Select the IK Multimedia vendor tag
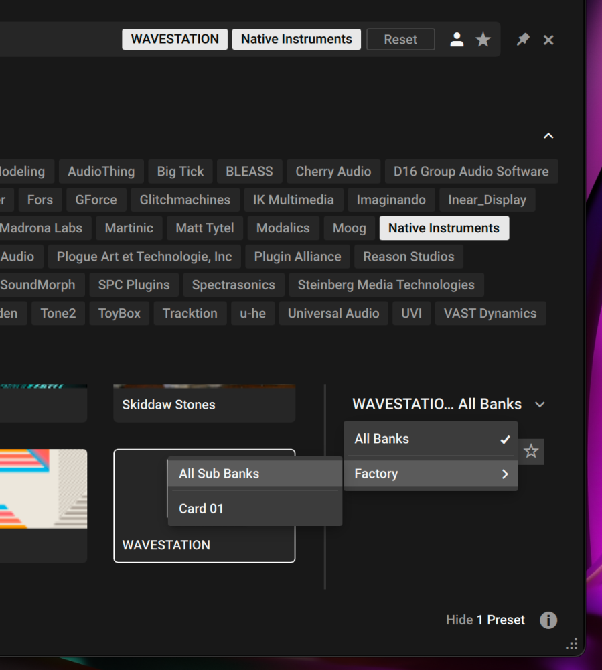The image size is (602, 670). pyautogui.click(x=293, y=200)
